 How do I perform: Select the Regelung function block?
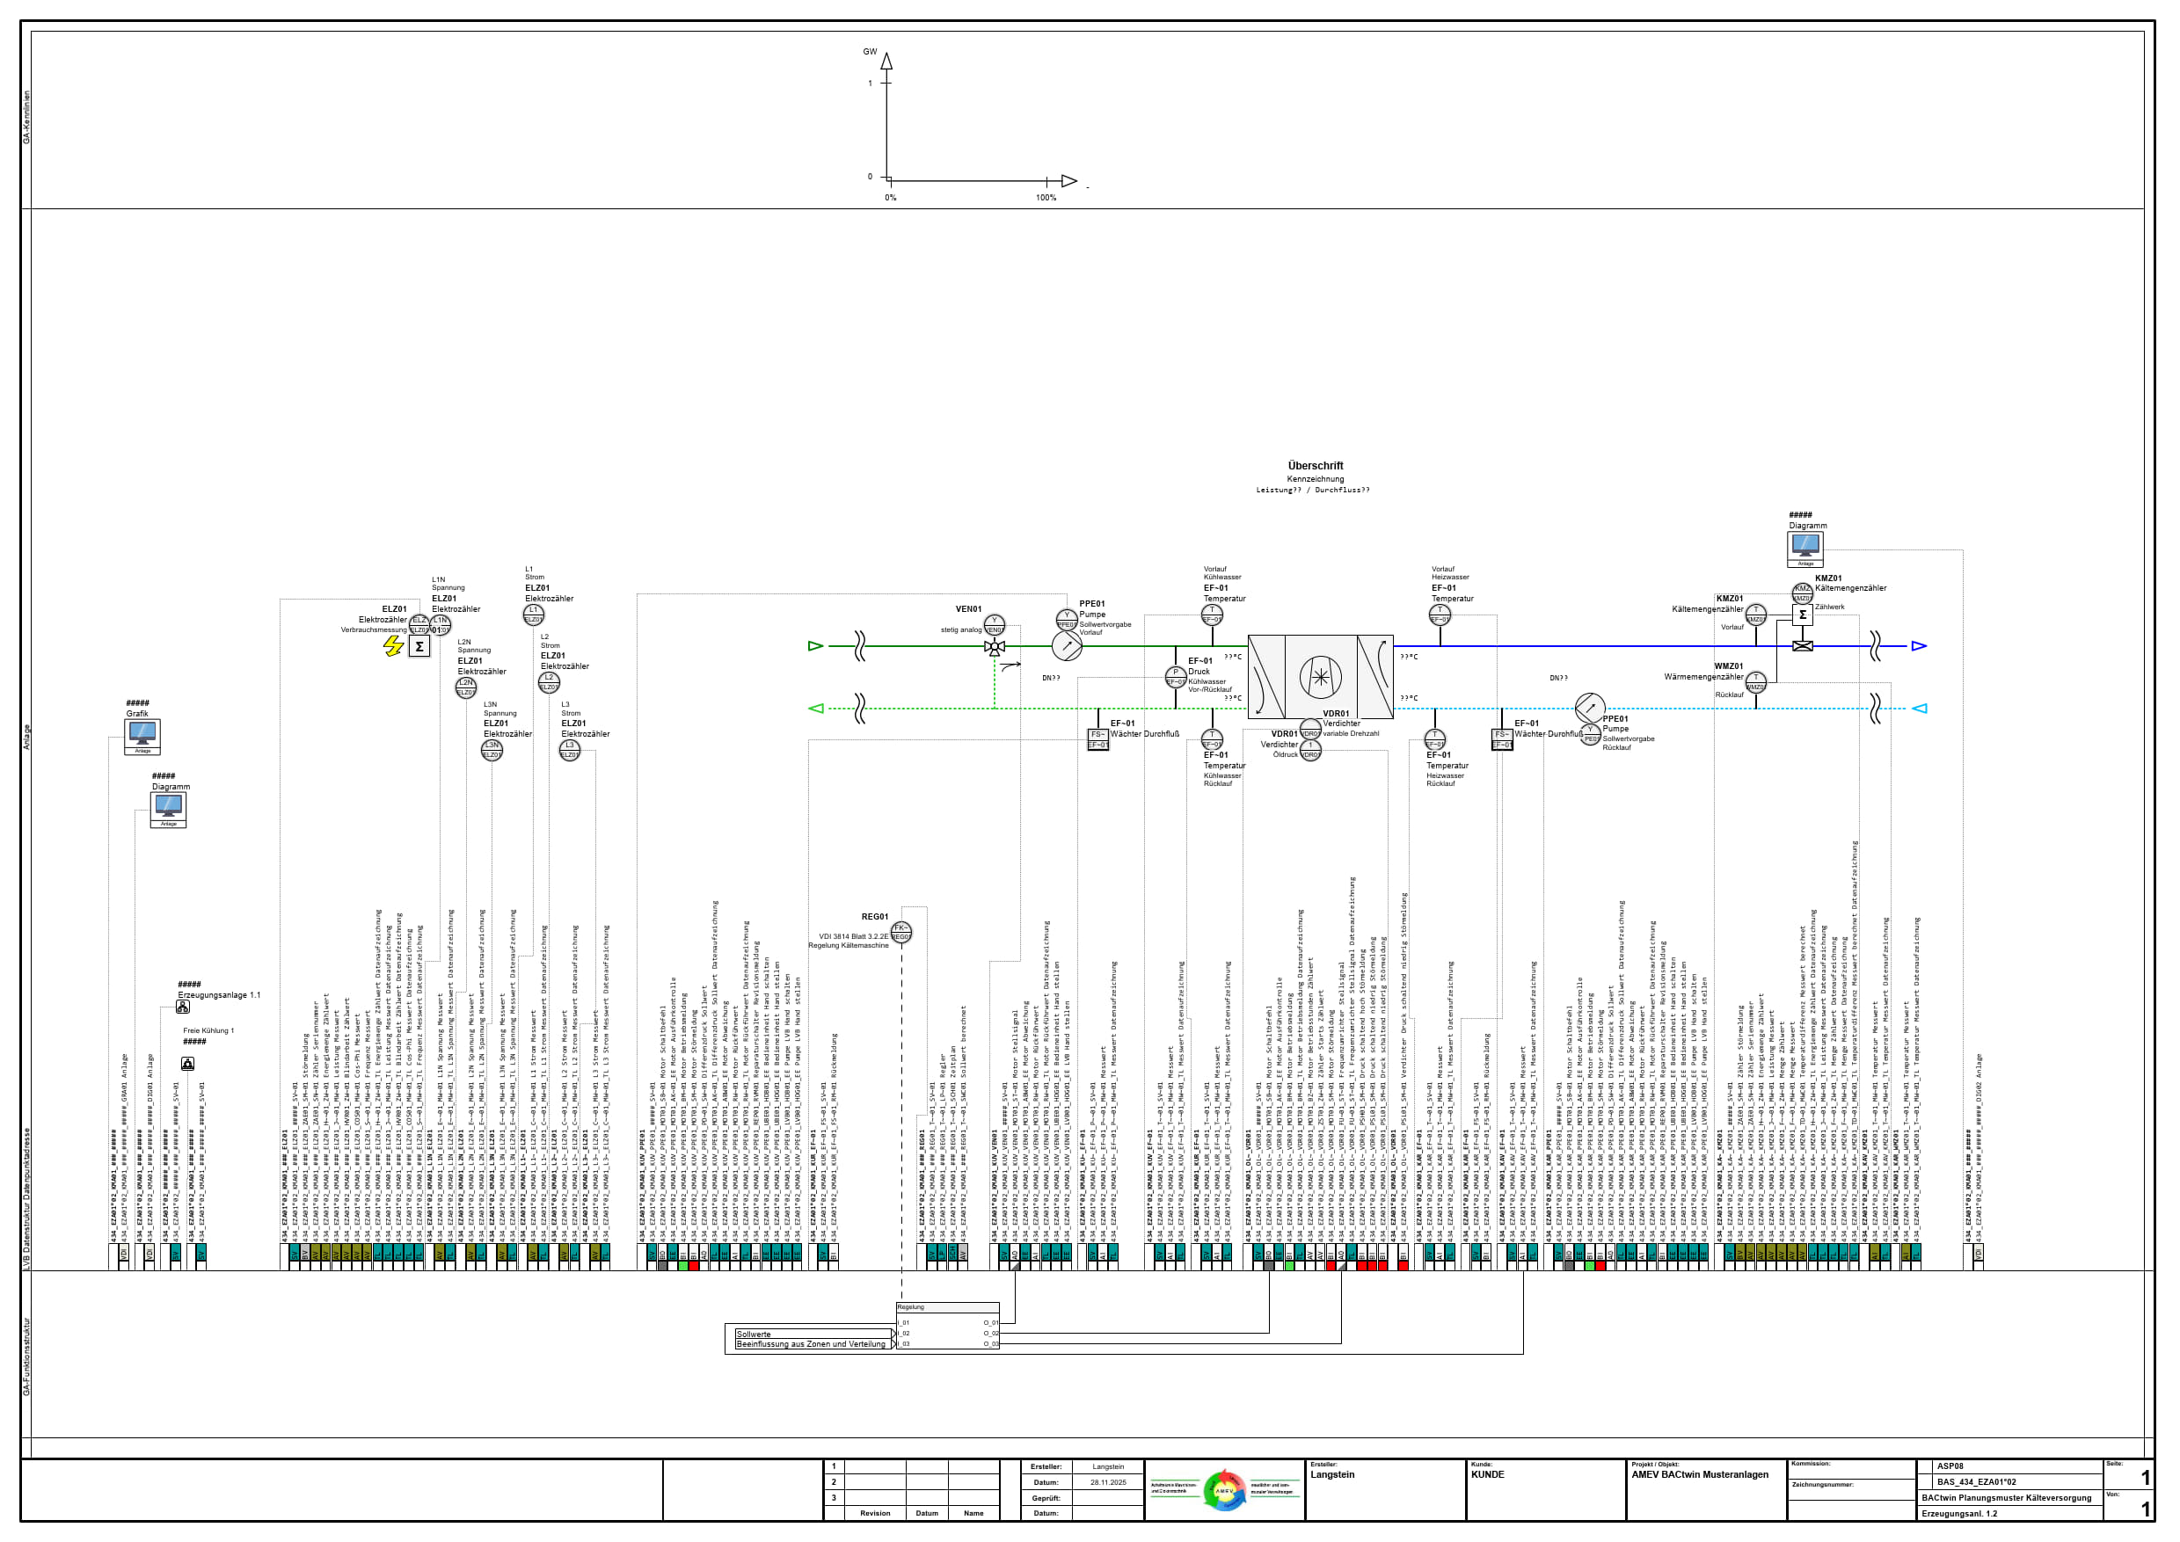coord(947,1326)
